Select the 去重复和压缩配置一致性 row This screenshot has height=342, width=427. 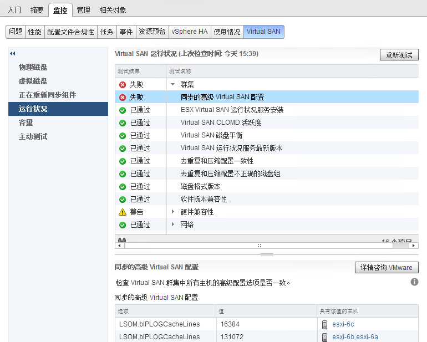point(267,161)
